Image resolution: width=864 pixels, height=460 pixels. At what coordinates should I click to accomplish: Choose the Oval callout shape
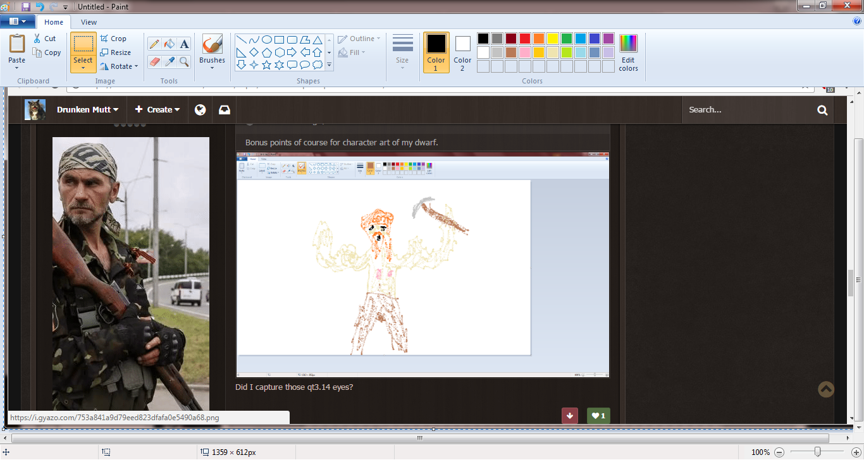[305, 64]
